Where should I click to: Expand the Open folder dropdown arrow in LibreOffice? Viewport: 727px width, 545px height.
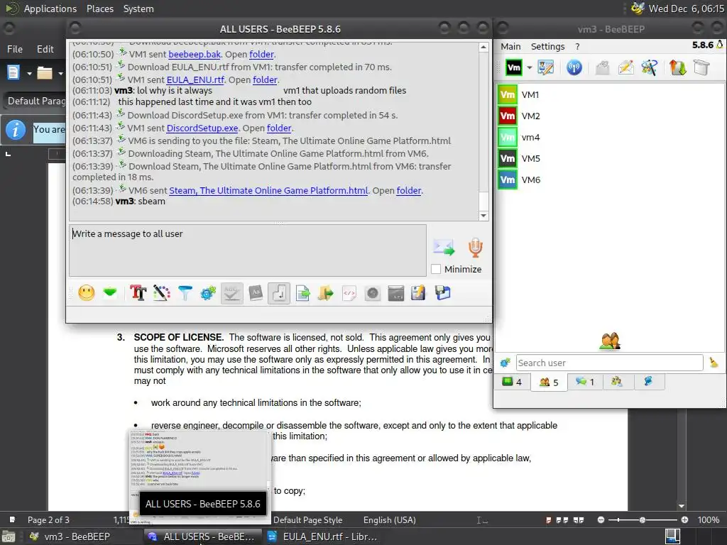tap(60, 73)
